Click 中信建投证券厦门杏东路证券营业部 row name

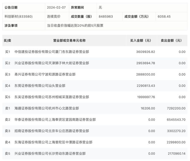[52, 52]
